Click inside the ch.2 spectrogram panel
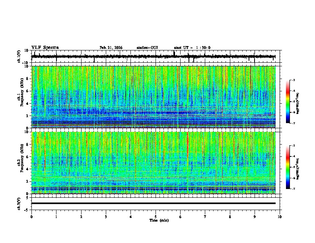The height and width of the screenshot is (243, 315). pos(154,163)
